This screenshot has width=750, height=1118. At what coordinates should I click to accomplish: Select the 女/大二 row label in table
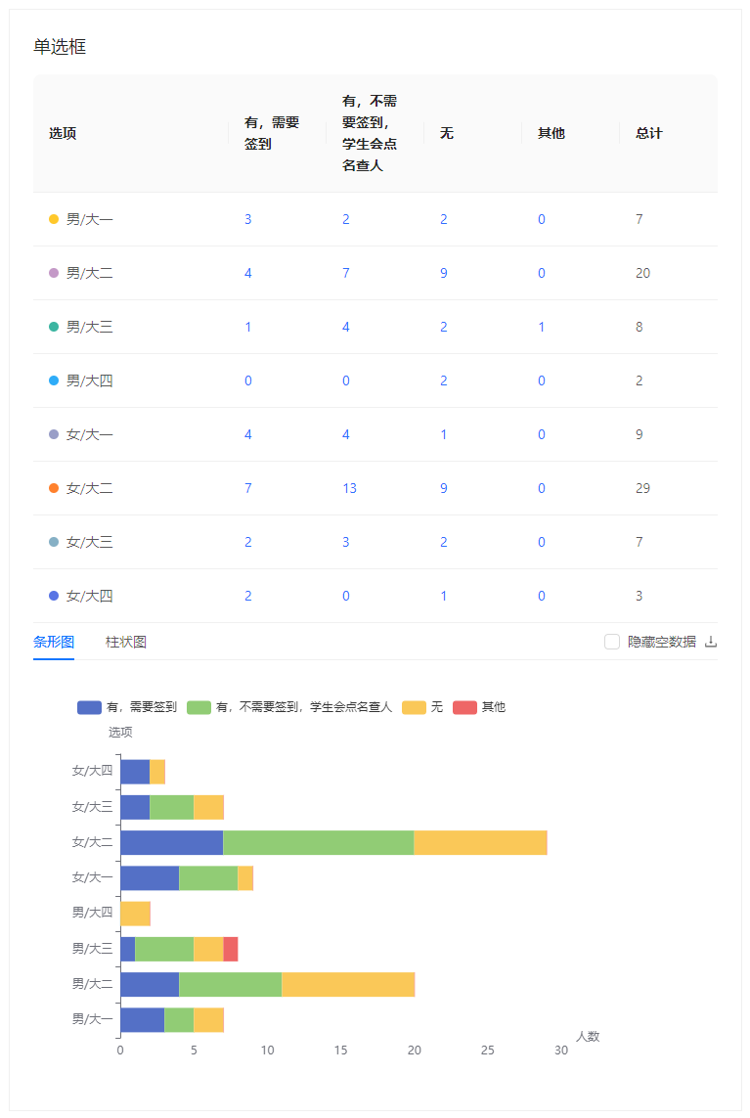(89, 488)
